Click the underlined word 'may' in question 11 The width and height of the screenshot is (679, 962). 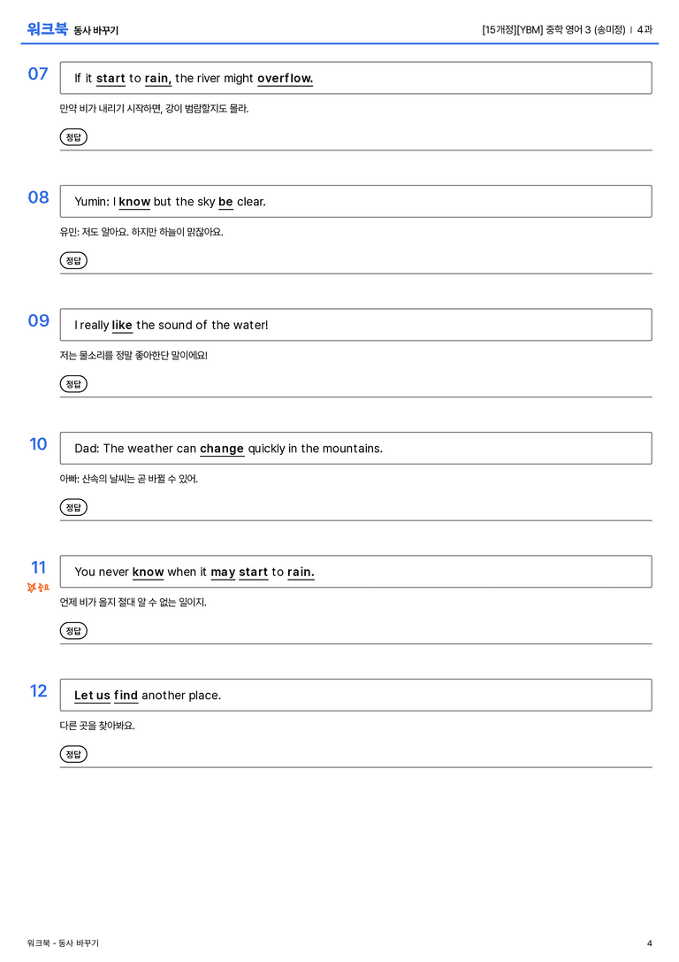(x=223, y=572)
